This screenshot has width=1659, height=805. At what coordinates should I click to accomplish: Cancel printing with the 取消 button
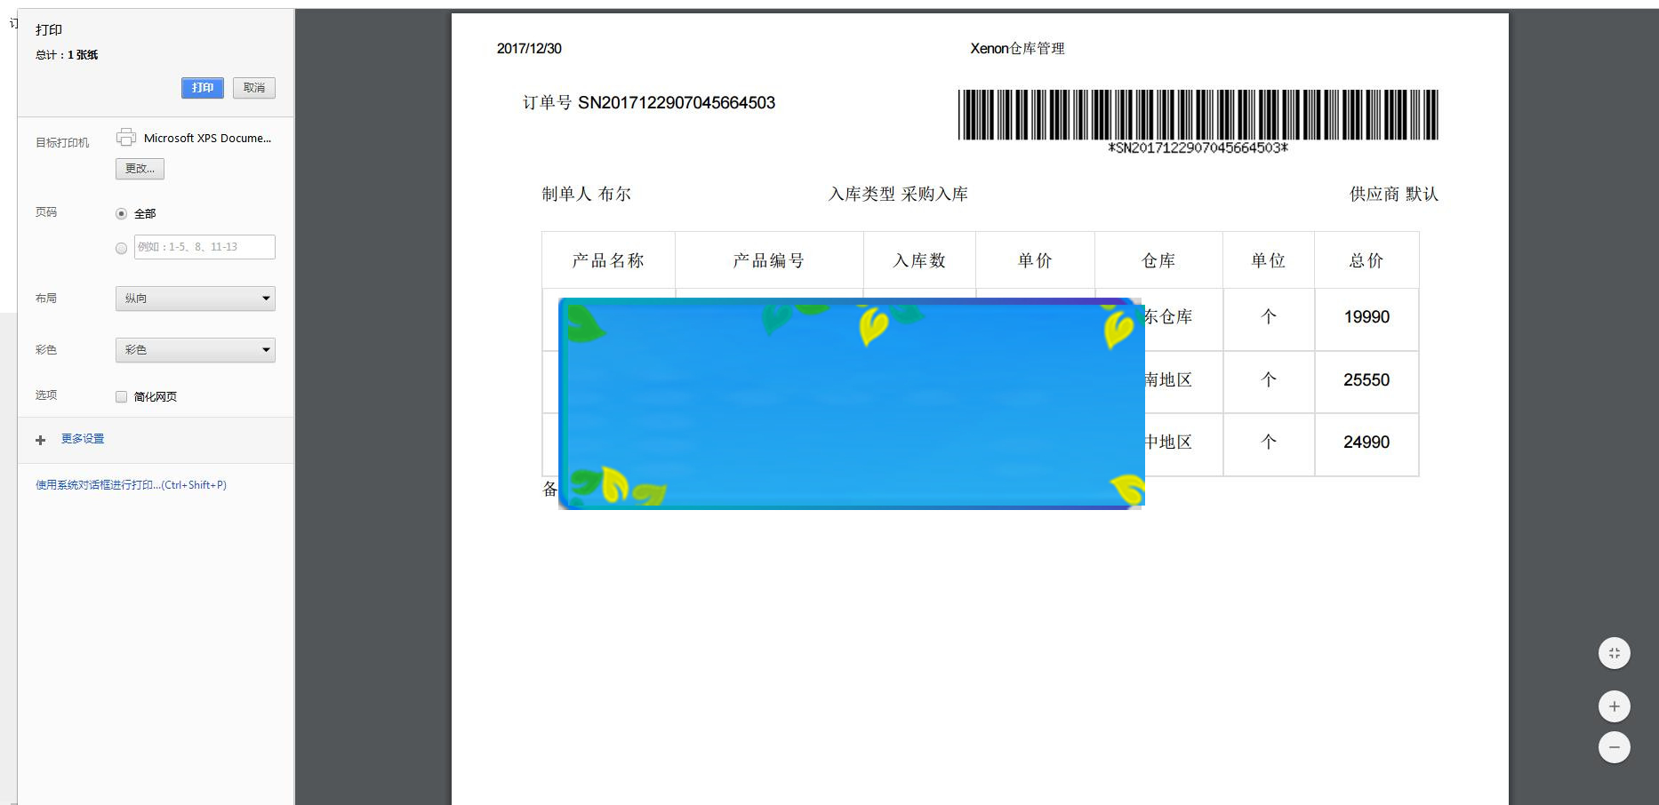[253, 88]
